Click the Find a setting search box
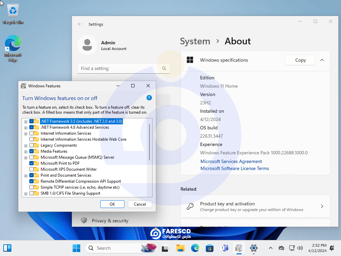341x256 pixels. [124, 68]
